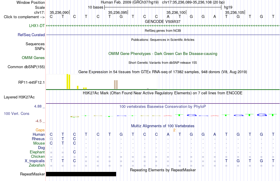The height and width of the screenshot is (181, 280).
Task: Click '100 vertebrates Basewise Conservation by PhyloP' title
Action: point(163,106)
